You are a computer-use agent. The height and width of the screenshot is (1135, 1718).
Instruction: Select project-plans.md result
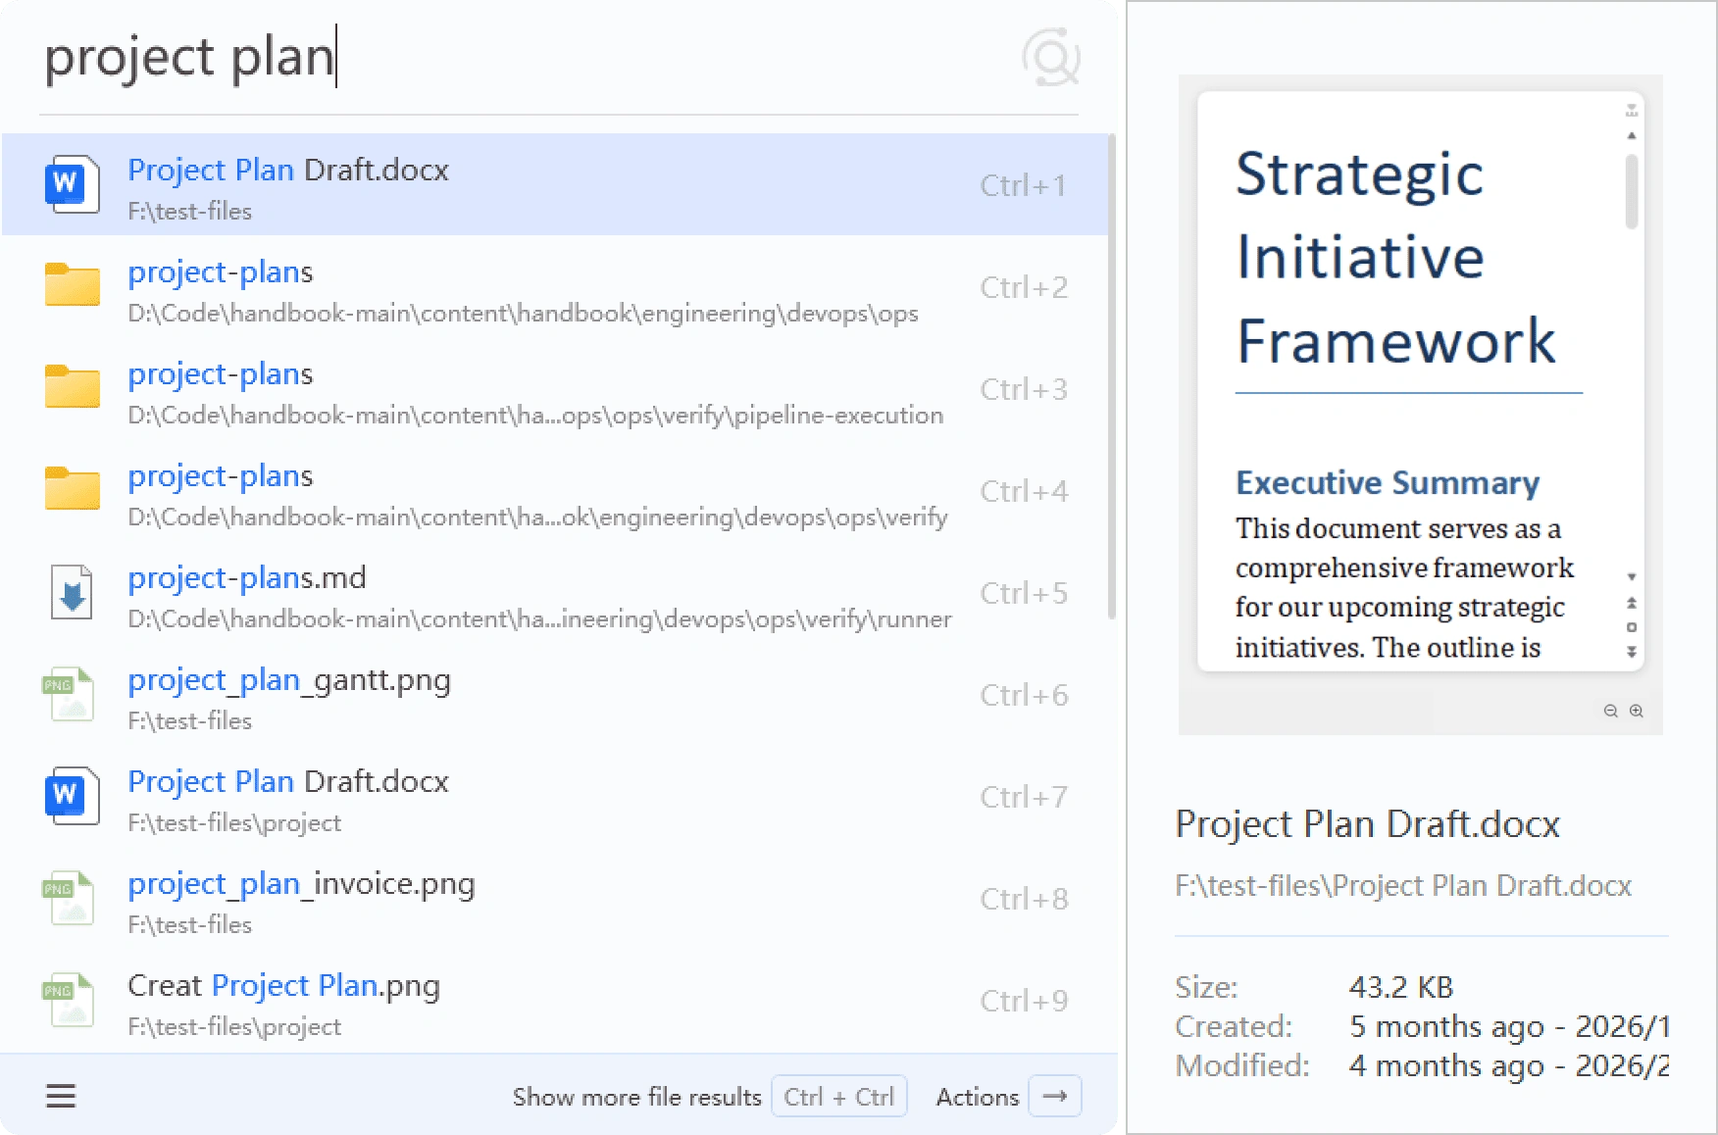pos(555,592)
